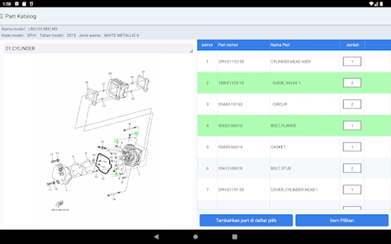Edit quantity field for BOLT, STUD
This screenshot has height=244, width=391.
[x=352, y=168]
